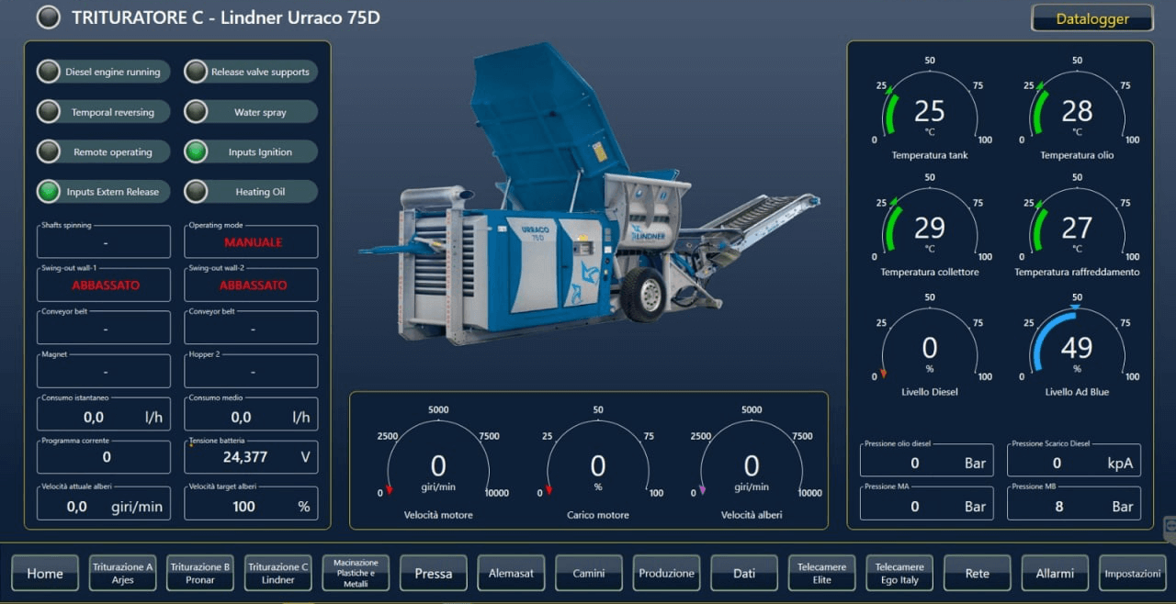This screenshot has height=604, width=1176.
Task: Open the Datalogger panel
Action: coord(1092,18)
